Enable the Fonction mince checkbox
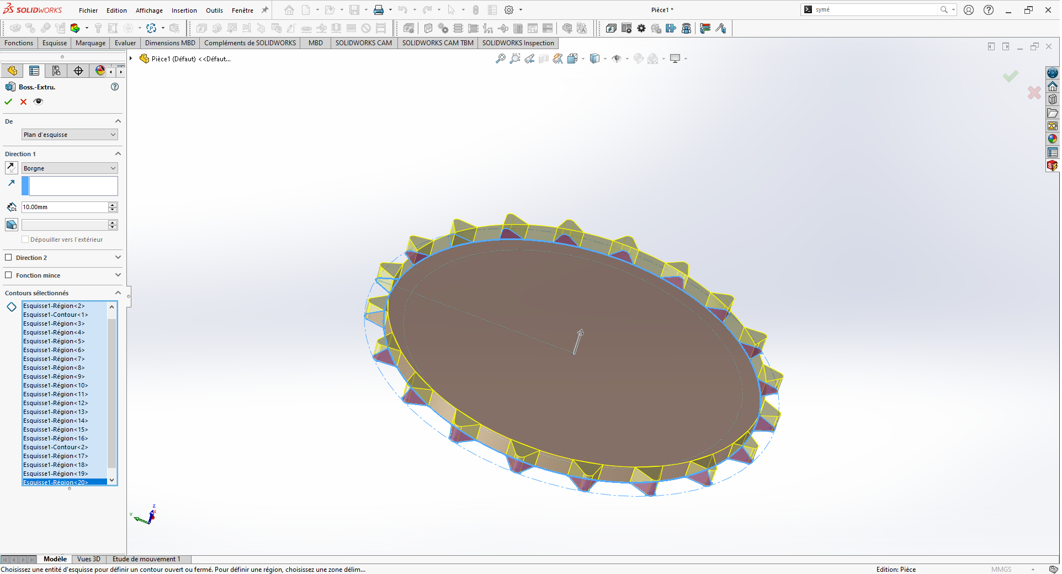 9,275
